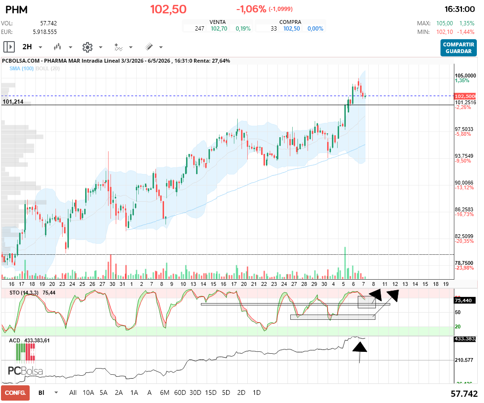Select the 60D range option

pos(180,392)
